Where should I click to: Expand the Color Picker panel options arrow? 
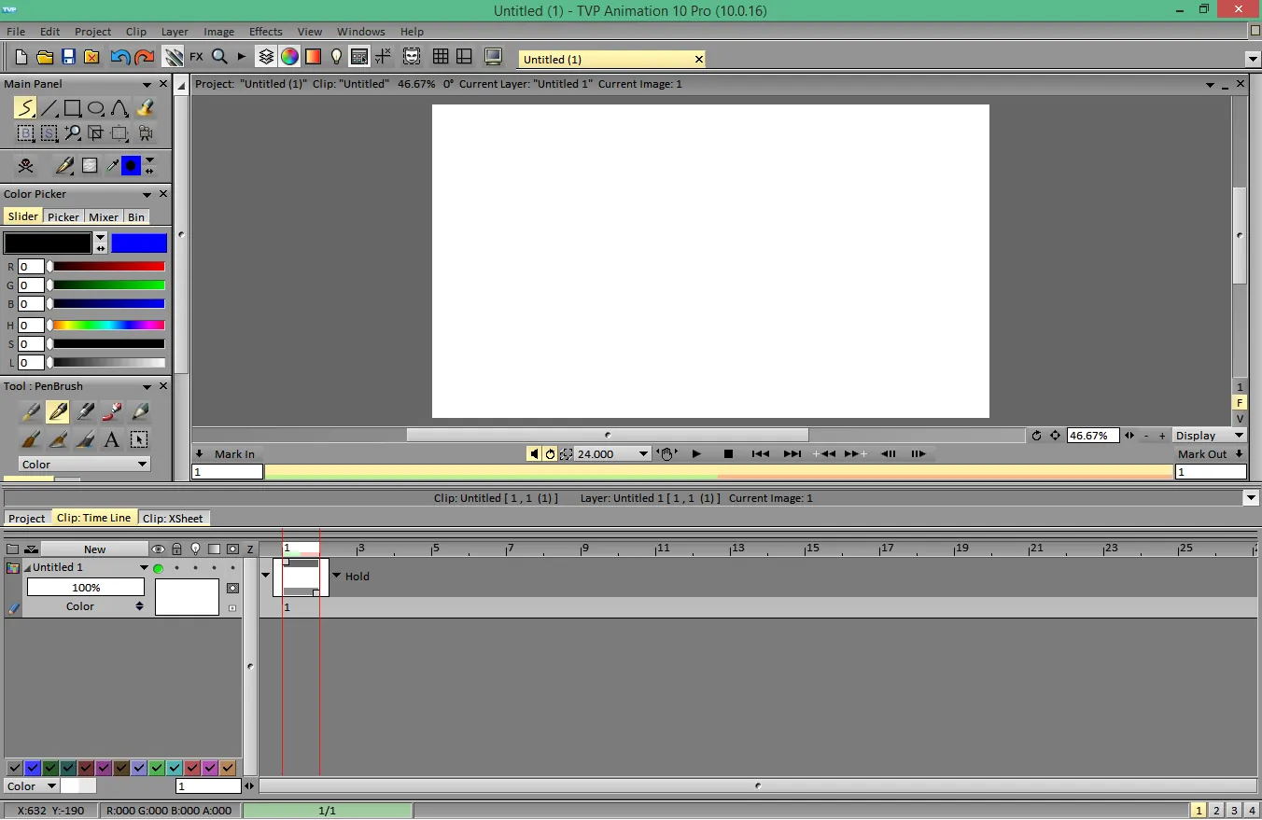[147, 194]
